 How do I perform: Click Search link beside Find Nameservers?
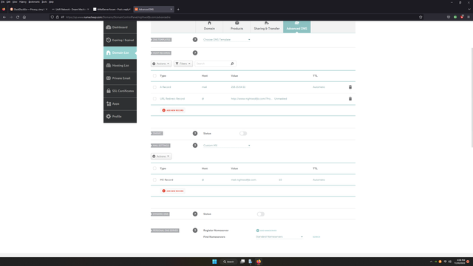pos(316,236)
